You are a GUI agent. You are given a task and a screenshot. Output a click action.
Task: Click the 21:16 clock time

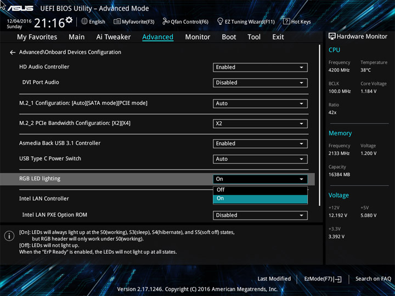tap(49, 23)
